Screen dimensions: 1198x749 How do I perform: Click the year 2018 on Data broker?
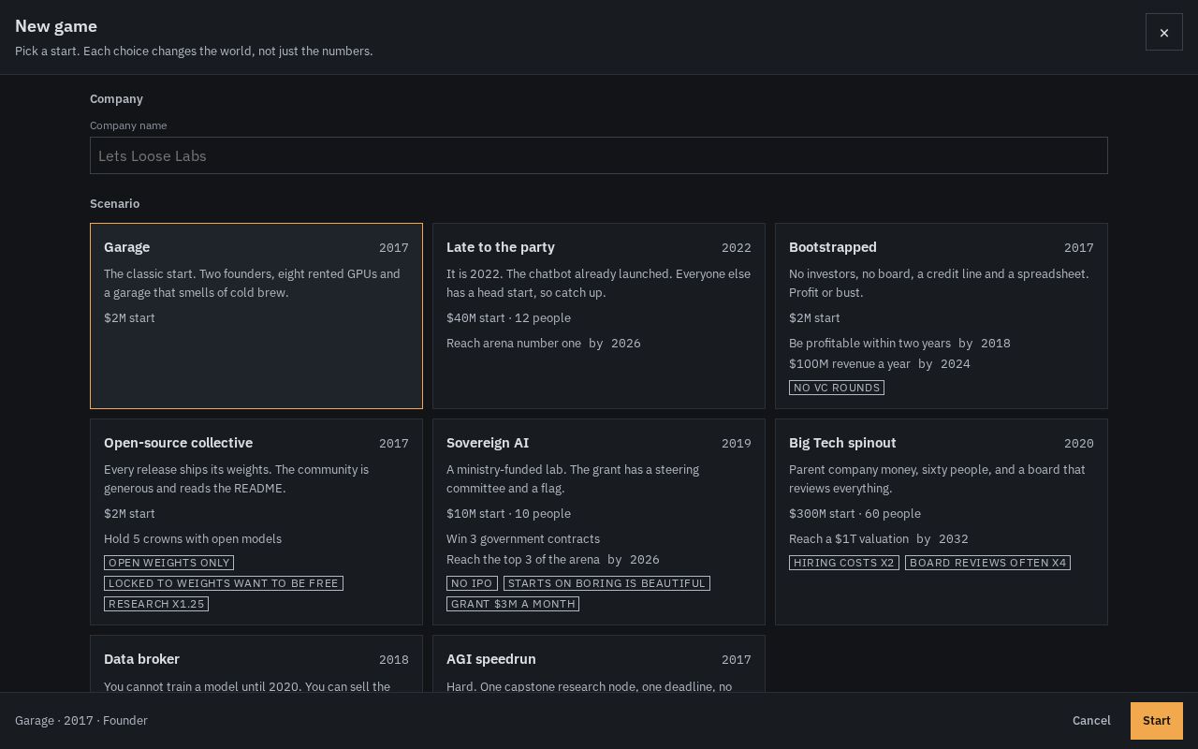394,660
